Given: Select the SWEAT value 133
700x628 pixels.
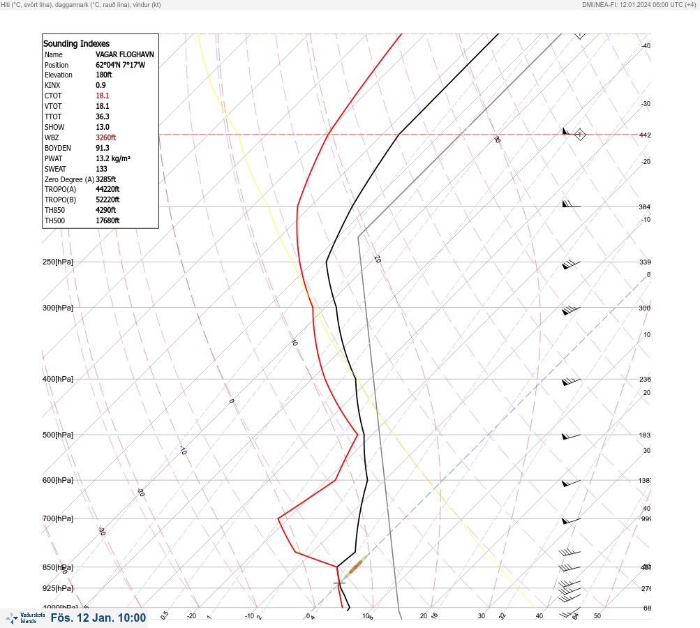Looking at the screenshot, I should [x=101, y=169].
